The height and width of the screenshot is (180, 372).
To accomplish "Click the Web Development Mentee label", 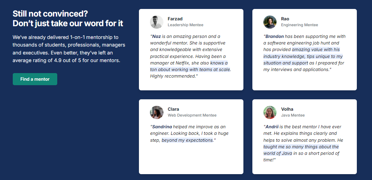I will click(x=192, y=115).
